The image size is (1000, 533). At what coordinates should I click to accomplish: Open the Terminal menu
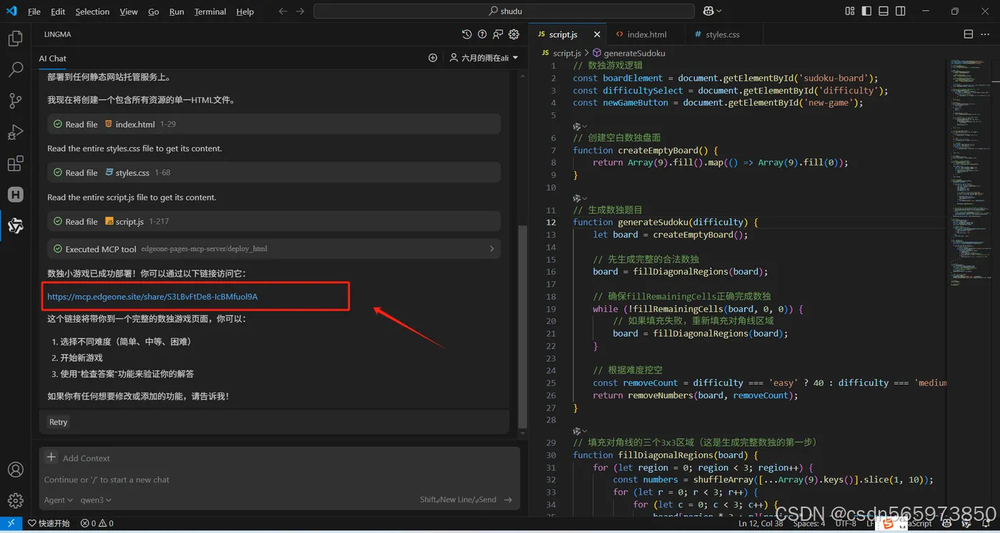pyautogui.click(x=210, y=11)
